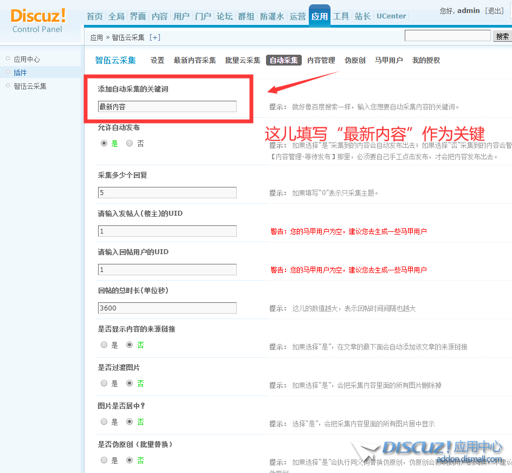Click the 采集多少个回复 input field
512x473 pixels.
(x=167, y=192)
